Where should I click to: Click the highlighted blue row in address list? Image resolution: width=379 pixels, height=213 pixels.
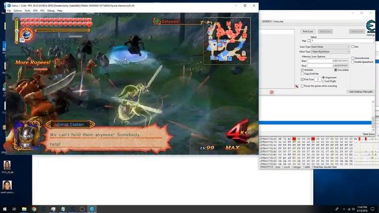pos(315,122)
